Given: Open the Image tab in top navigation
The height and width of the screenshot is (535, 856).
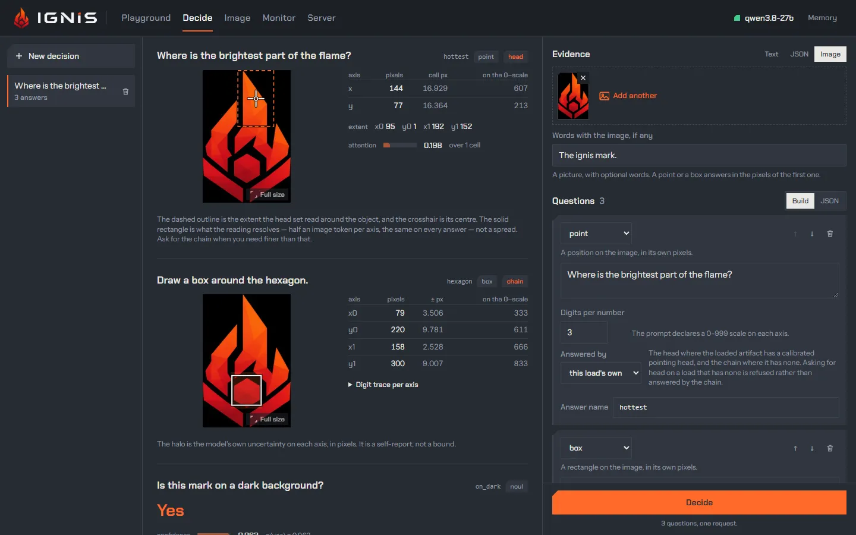Looking at the screenshot, I should 237,18.
